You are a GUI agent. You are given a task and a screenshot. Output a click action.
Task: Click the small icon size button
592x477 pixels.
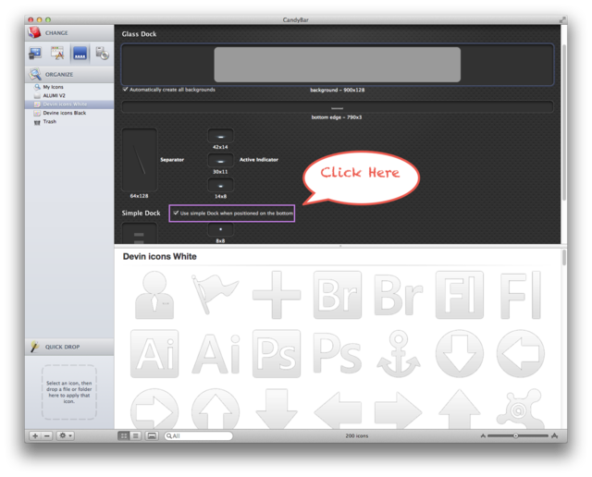[x=483, y=436]
